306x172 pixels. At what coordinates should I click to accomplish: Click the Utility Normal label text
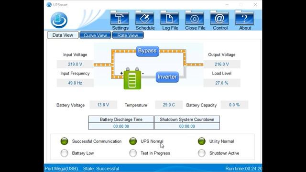pos(222,141)
